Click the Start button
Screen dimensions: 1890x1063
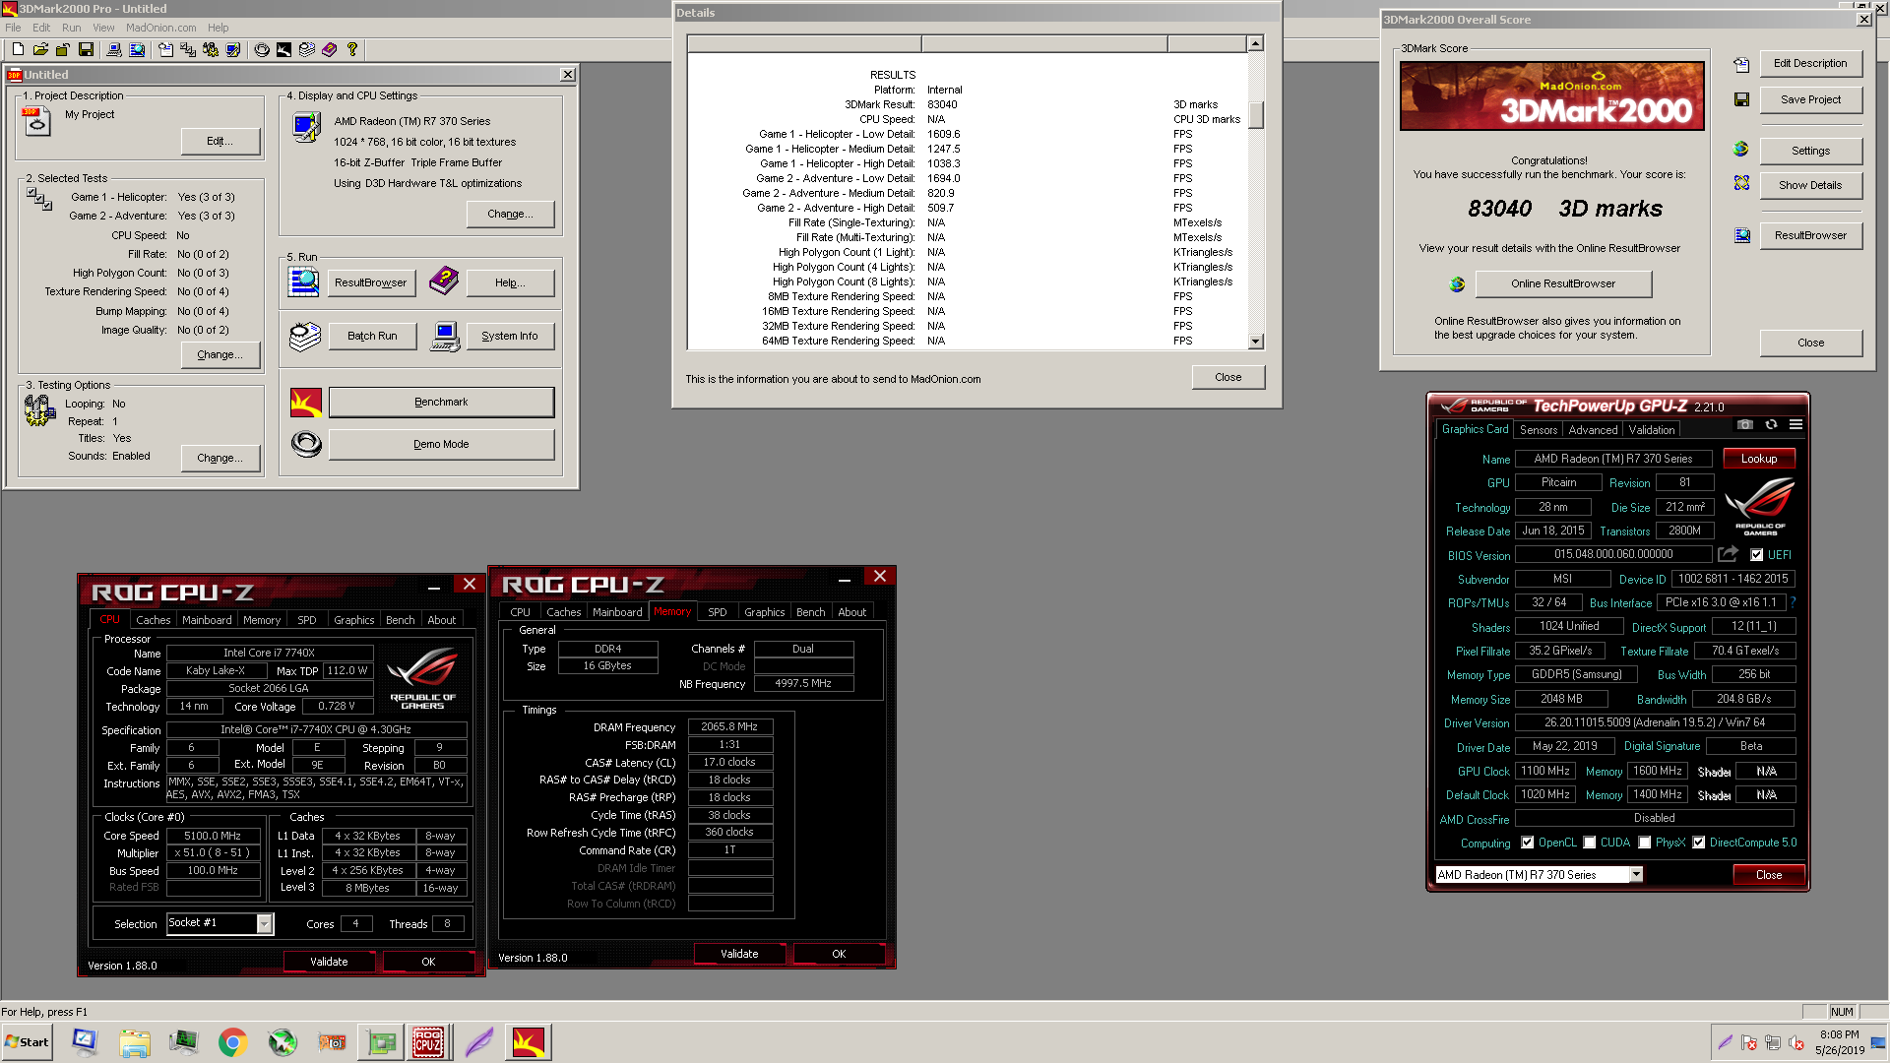pyautogui.click(x=27, y=1042)
